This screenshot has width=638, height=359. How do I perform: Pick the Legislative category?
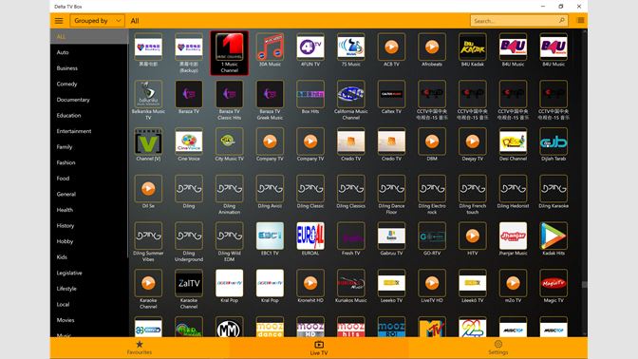point(89,274)
